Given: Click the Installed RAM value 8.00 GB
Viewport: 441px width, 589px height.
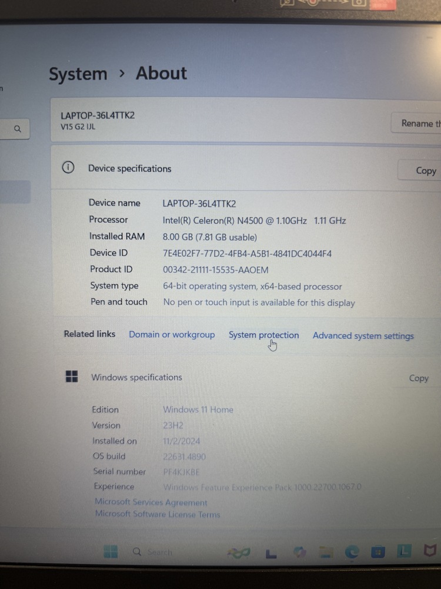Looking at the screenshot, I should (210, 237).
